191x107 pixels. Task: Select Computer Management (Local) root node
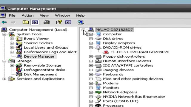38,30
